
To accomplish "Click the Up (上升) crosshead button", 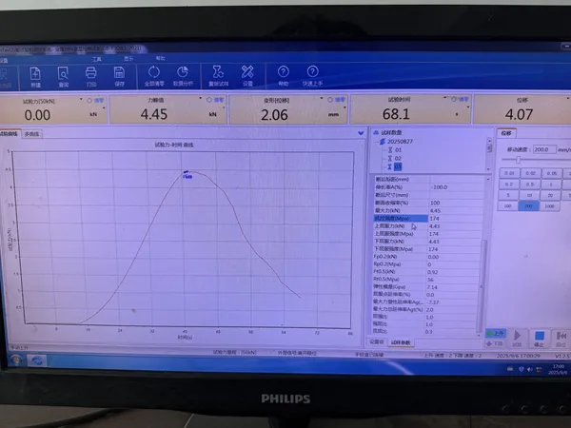I will pyautogui.click(x=496, y=333).
